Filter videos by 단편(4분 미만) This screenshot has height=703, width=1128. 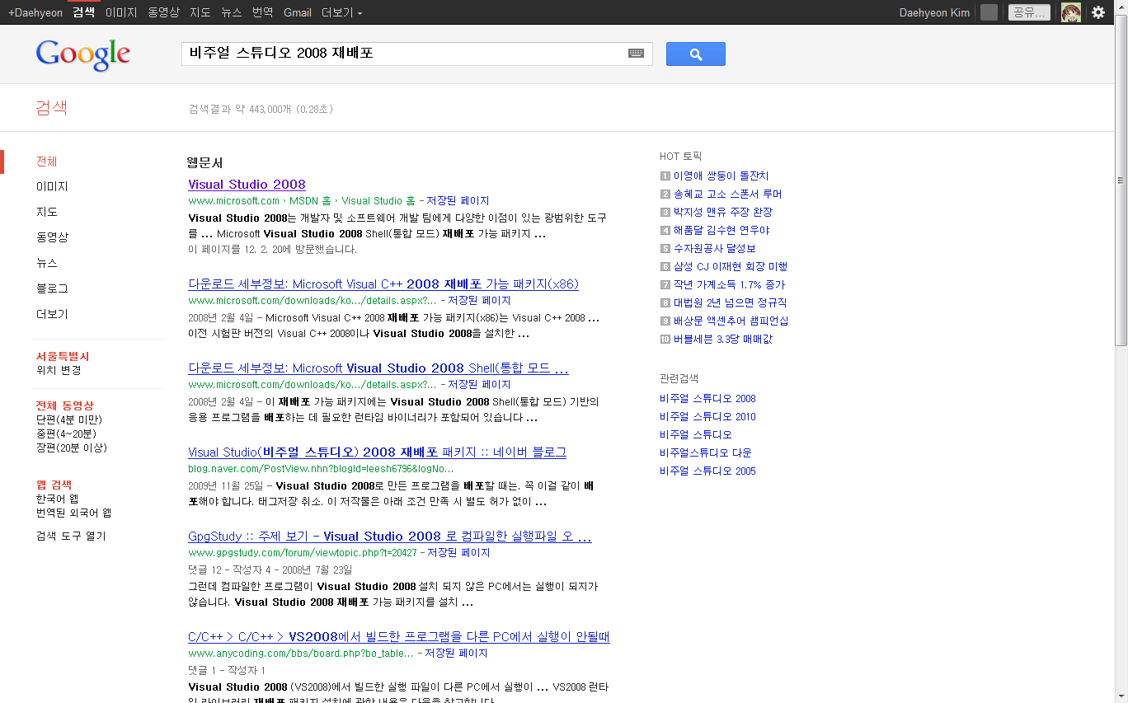click(69, 419)
